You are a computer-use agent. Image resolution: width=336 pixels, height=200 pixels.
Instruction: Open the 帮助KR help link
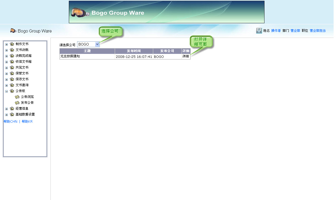coord(27,122)
